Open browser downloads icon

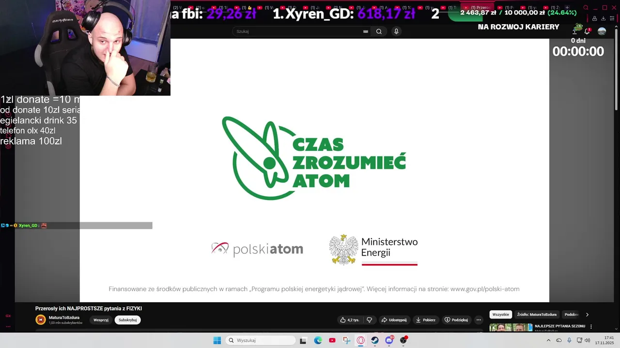pos(604,18)
